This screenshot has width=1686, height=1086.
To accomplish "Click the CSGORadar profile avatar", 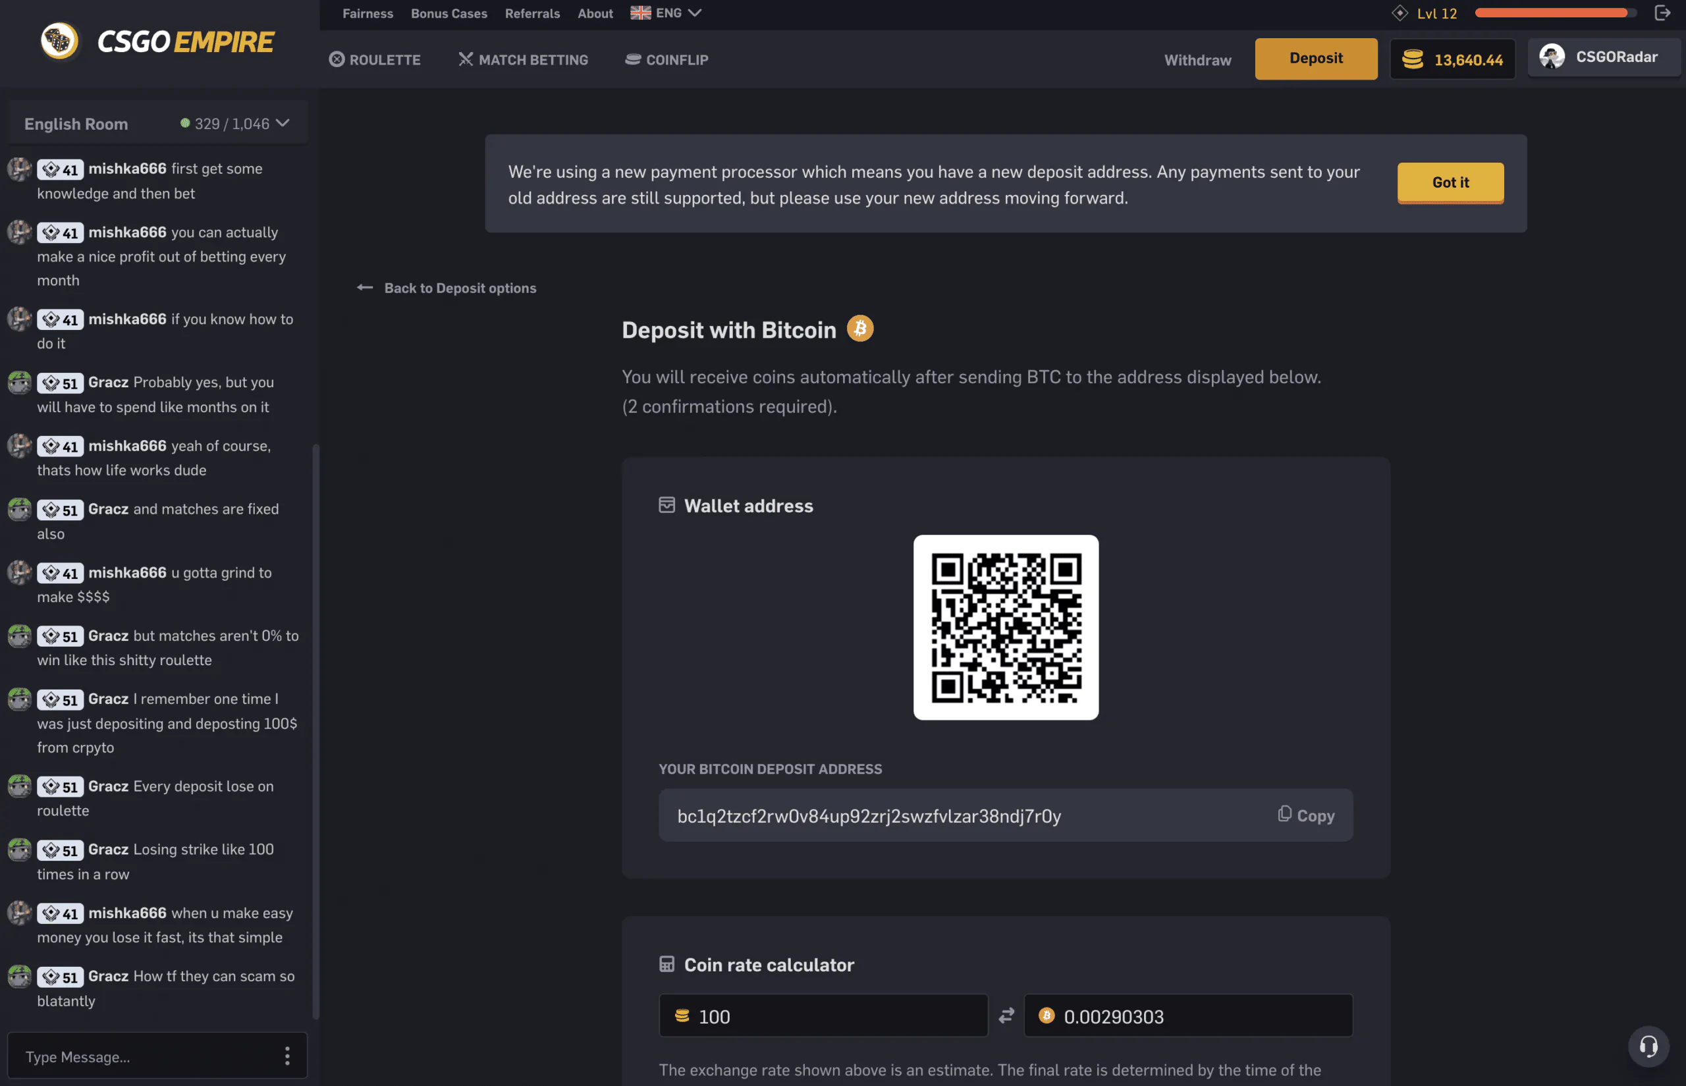I will coord(1551,57).
